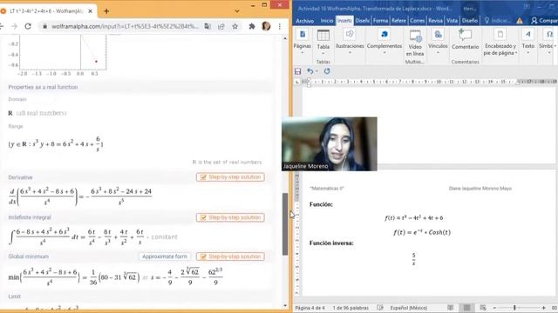This screenshot has width=558, height=313.
Task: Open Chrome three-dot menu
Action: click(x=280, y=26)
